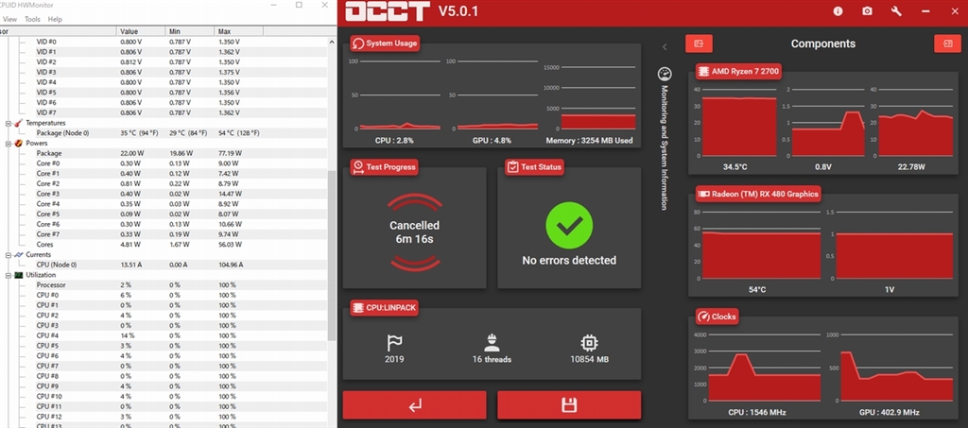Click the HWMonitor vertical scrollbar thumb
The width and height of the screenshot is (968, 428).
tap(332, 256)
